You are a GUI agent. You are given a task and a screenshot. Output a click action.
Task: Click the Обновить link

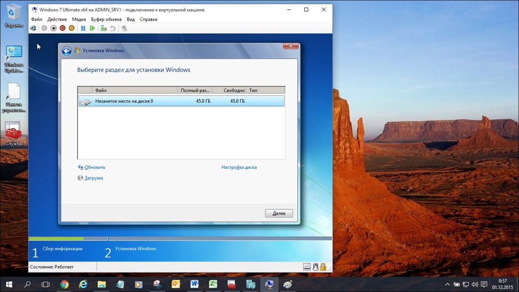tap(95, 167)
